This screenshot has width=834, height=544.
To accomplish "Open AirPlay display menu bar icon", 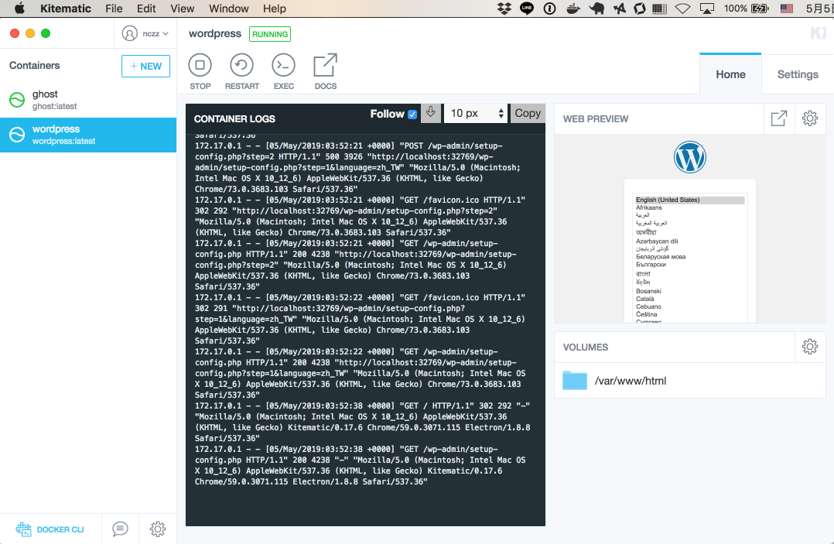I will tap(706, 8).
